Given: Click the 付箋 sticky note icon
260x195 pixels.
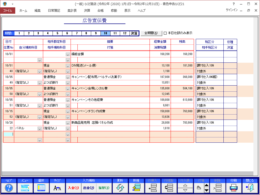Looking at the screenshot, I should click(x=199, y=188).
